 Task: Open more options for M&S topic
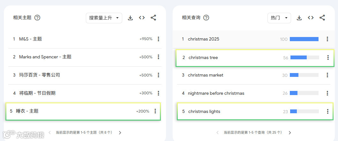coord(158,39)
